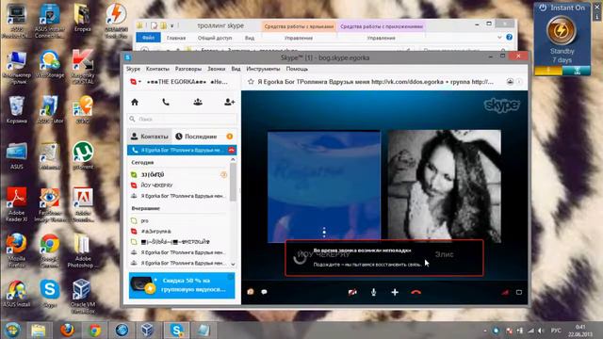
Task: Go to Skype Home via house icon
Action: 135,102
